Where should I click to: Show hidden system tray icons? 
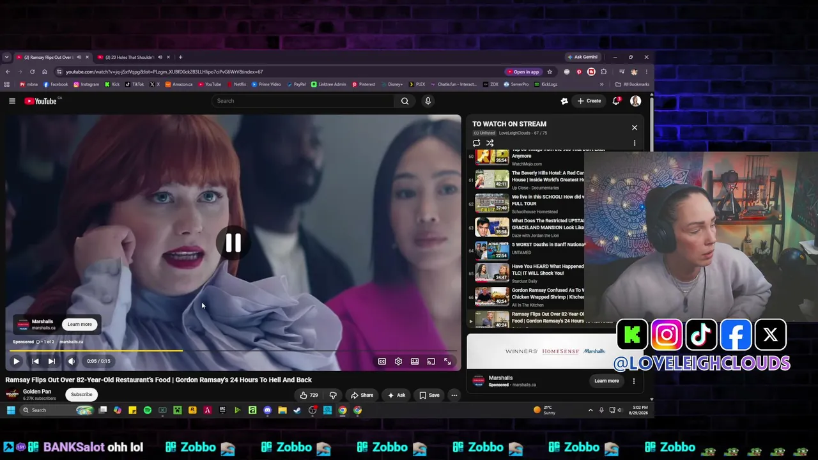coord(590,410)
